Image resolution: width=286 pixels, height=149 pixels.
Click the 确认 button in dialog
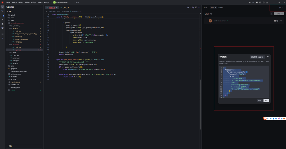click(266, 100)
